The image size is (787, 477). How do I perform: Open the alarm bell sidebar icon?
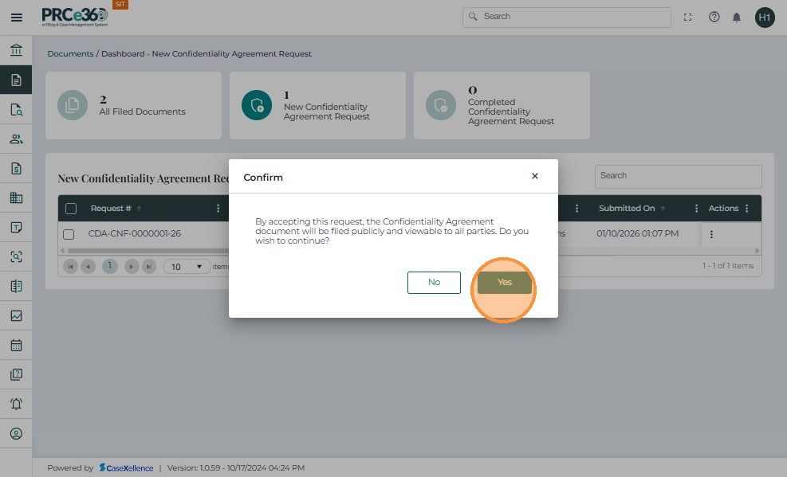(16, 404)
